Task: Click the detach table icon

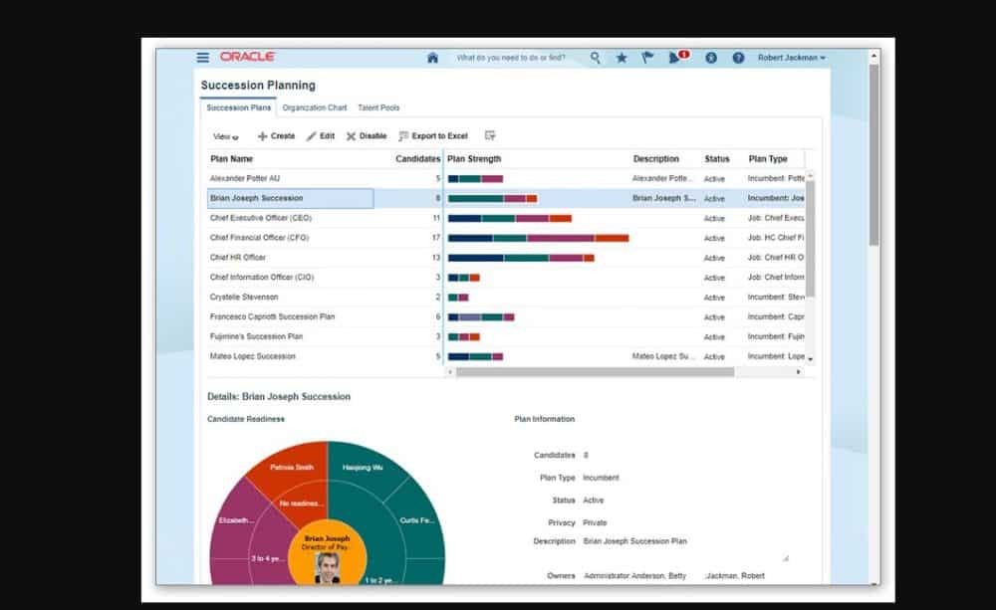Action: [x=490, y=136]
